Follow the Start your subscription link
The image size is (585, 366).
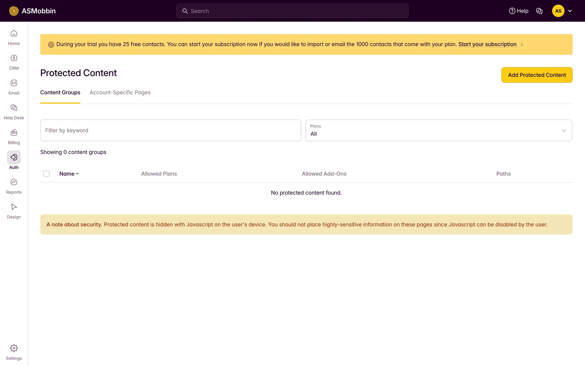pos(487,44)
